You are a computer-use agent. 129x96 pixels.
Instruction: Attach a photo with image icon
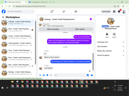44,75
